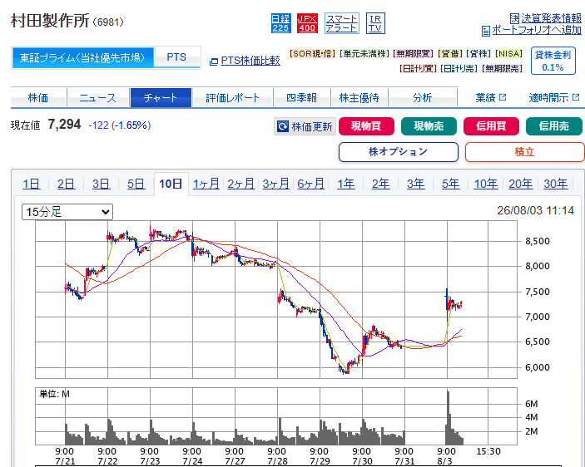Screen dimensions: 585x467
Task: Select 東証プライム market toggle
Action: (82, 57)
